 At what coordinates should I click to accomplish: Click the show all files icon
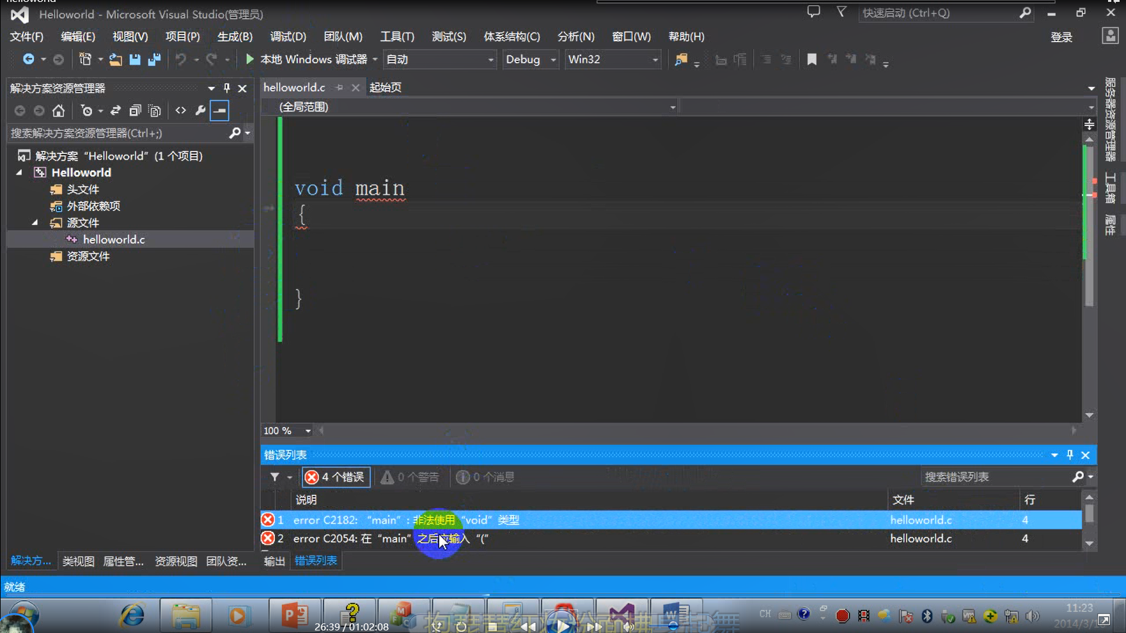tap(154, 111)
